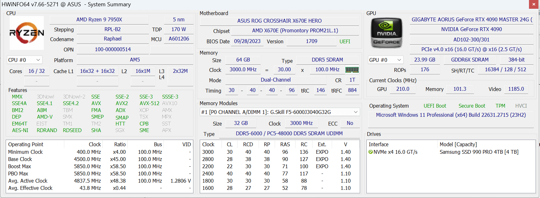Click the 16x32 + 16x32 L1 cache value
The height and width of the screenshot is (198, 540).
pos(97,71)
